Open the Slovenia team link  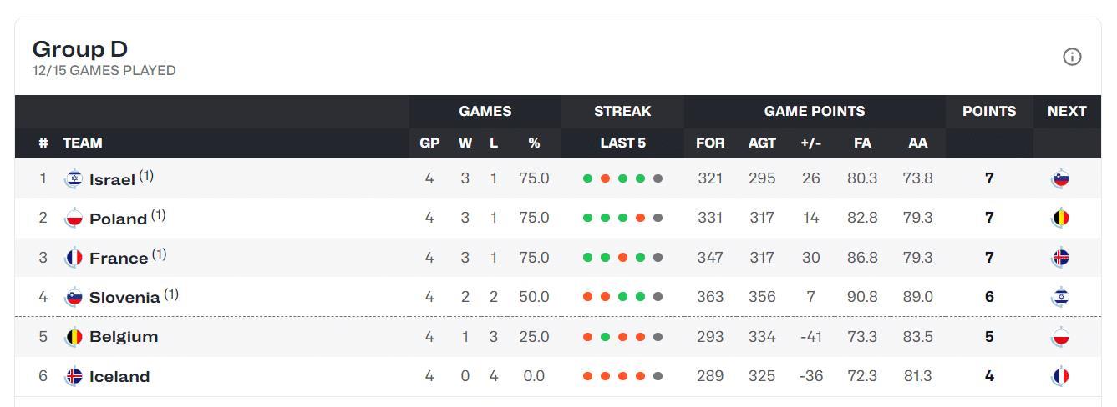tap(124, 298)
